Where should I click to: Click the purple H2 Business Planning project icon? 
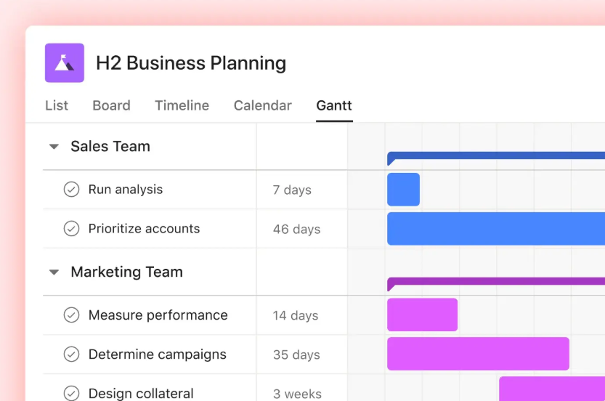[x=64, y=62]
